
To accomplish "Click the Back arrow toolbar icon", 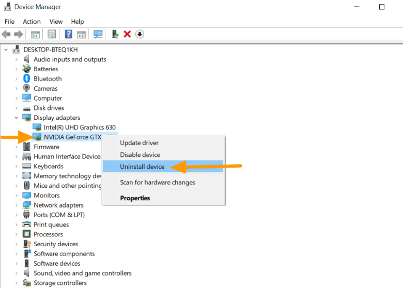I will tap(6, 34).
